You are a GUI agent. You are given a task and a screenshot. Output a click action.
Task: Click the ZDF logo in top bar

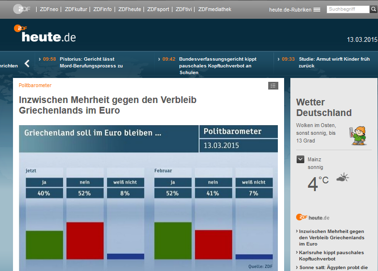[22, 9]
